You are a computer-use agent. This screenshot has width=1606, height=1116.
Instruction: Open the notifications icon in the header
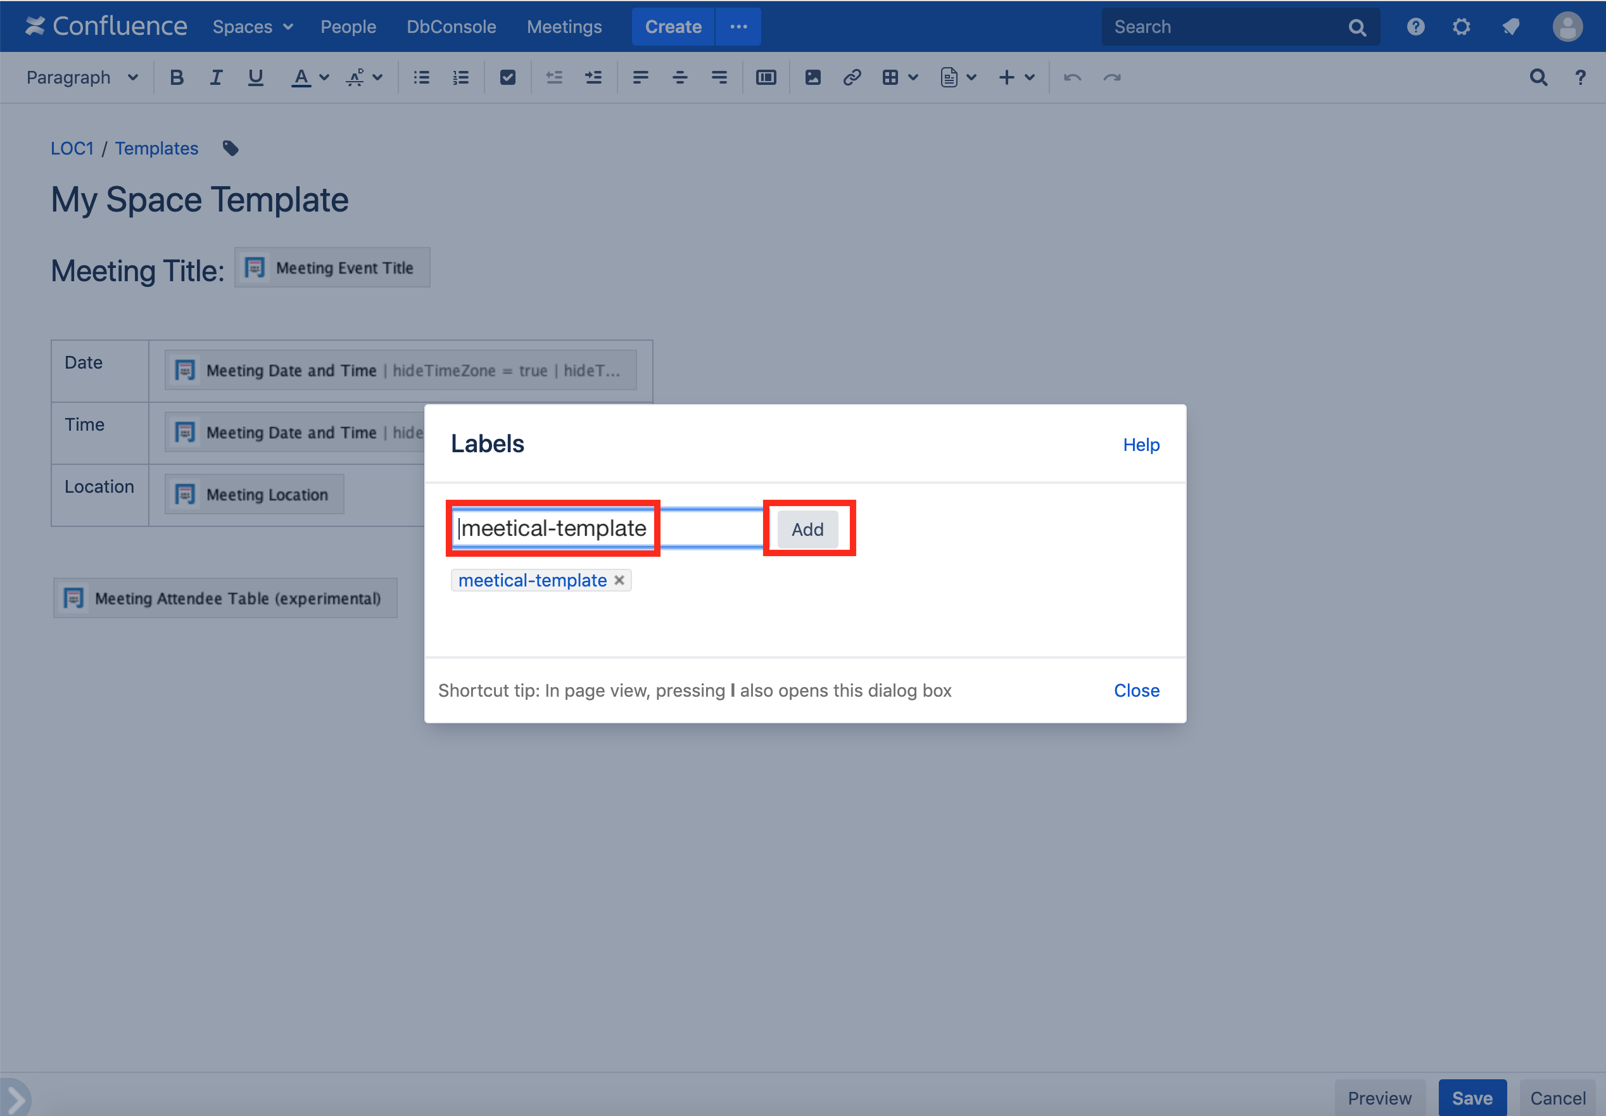tap(1510, 27)
